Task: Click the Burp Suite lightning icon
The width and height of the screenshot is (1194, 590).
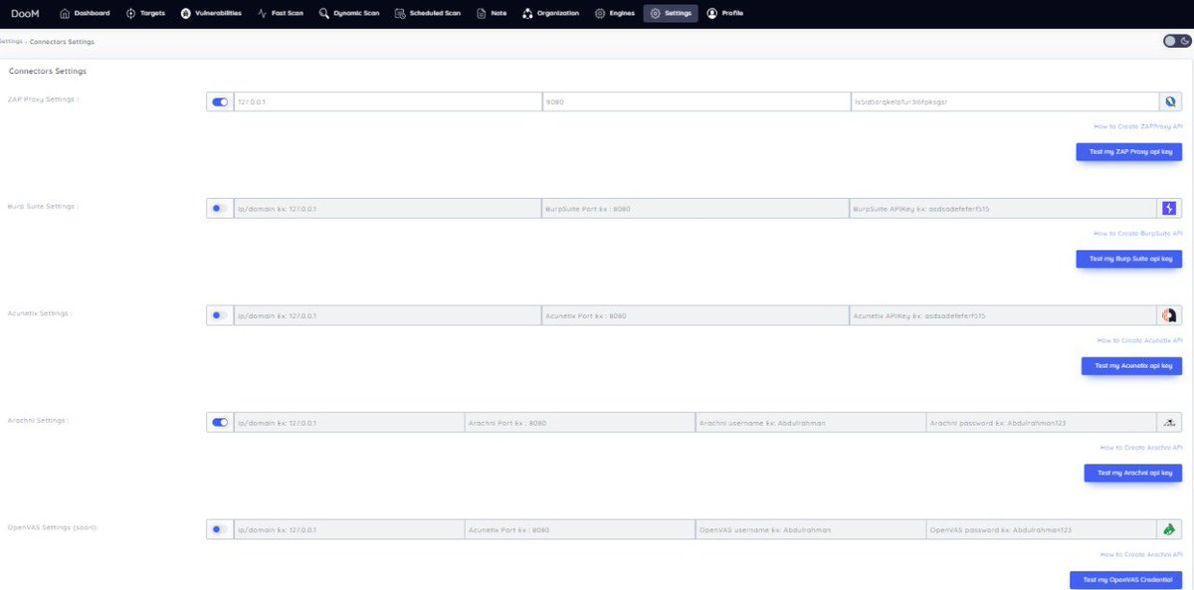Action: point(1171,209)
